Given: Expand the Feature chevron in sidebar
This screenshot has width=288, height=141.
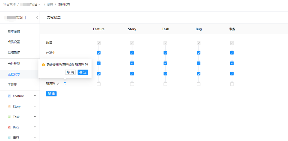Looking at the screenshot, I should click(35, 96).
